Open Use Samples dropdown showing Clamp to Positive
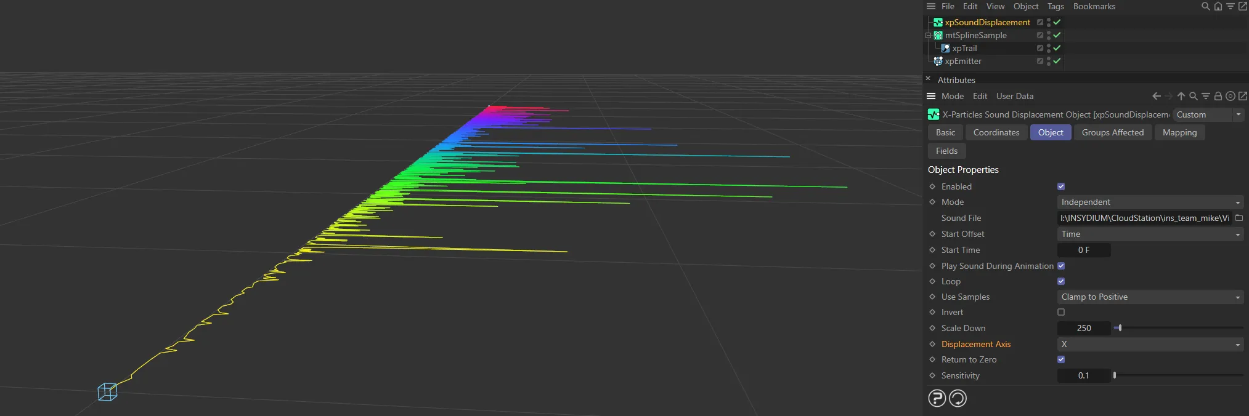The width and height of the screenshot is (1249, 416). (1150, 297)
